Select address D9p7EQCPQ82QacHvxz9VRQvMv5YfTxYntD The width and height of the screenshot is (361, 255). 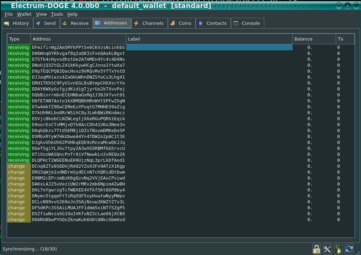coord(78,71)
